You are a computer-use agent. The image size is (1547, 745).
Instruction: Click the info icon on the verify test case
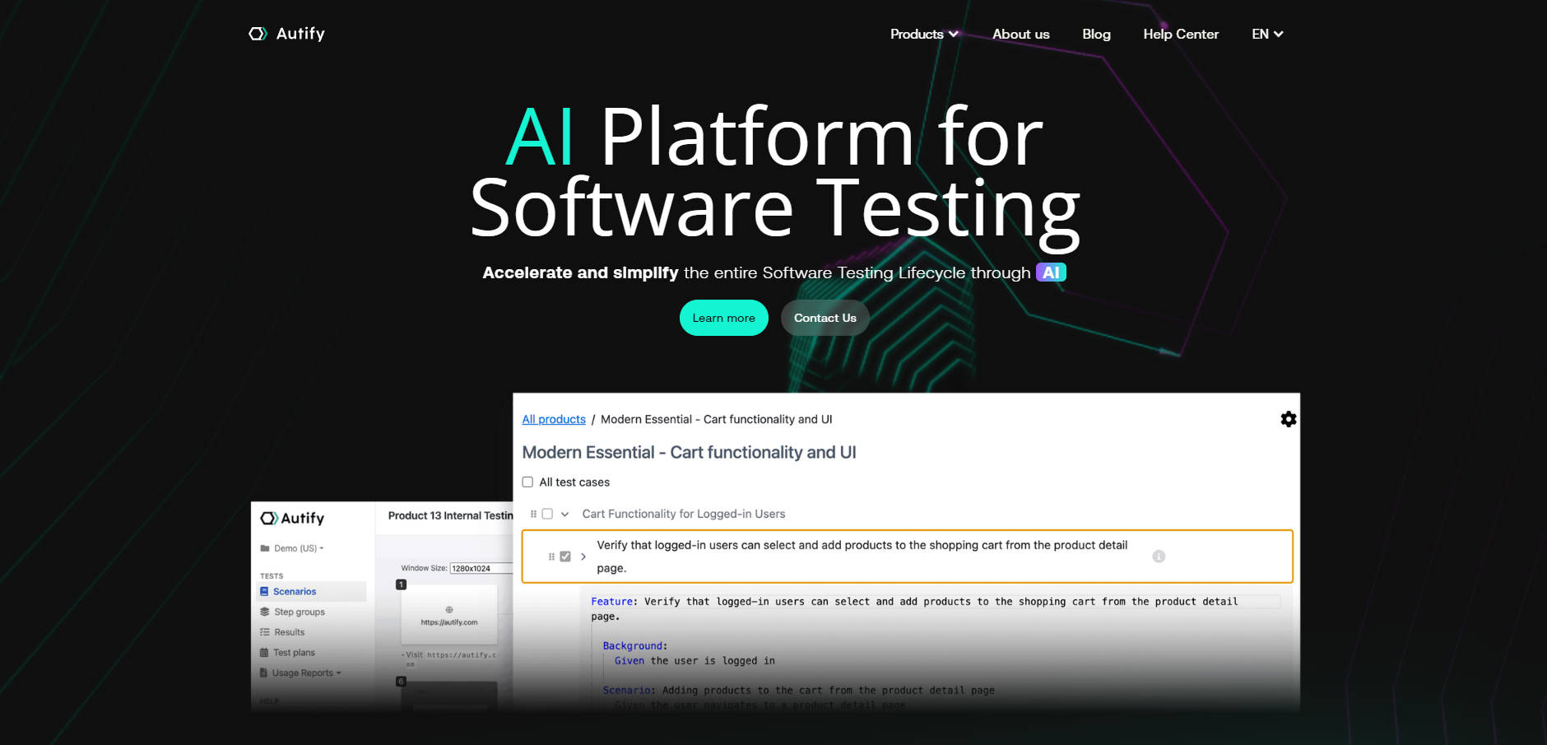coord(1159,556)
